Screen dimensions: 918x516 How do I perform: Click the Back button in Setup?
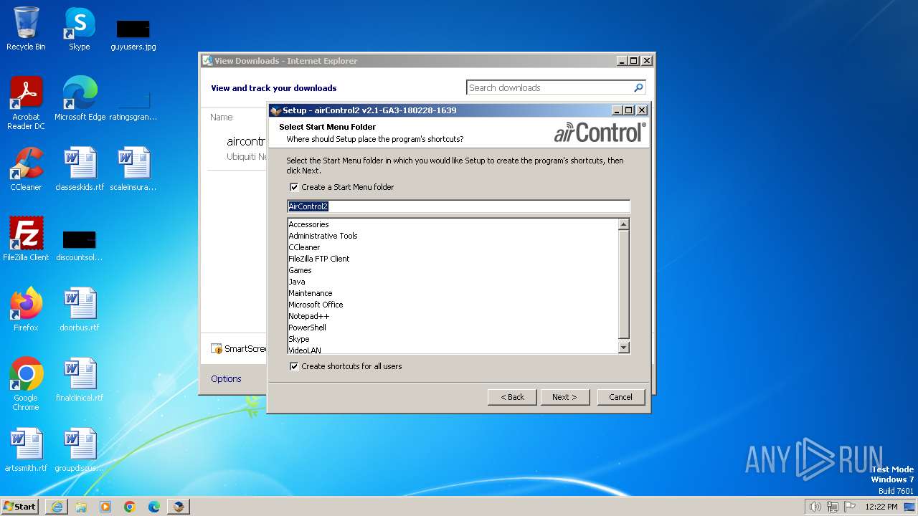pyautogui.click(x=512, y=397)
